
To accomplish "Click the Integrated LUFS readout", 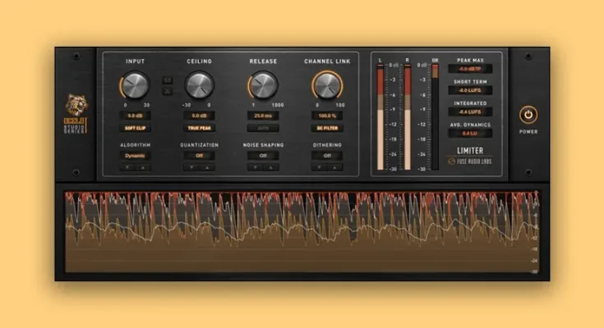I will pyautogui.click(x=470, y=112).
